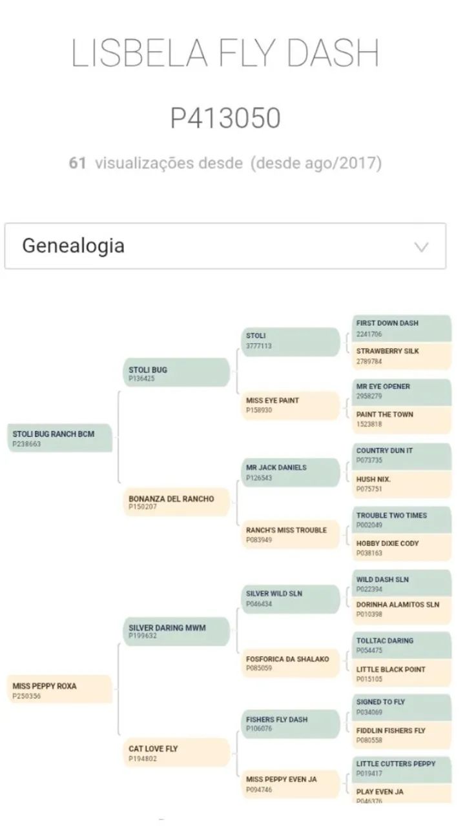Screen dimensions: 465x826
Task: Click the STOLI ancestor entry
Action: tap(290, 341)
